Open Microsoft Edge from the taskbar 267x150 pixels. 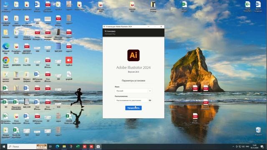coord(58,146)
